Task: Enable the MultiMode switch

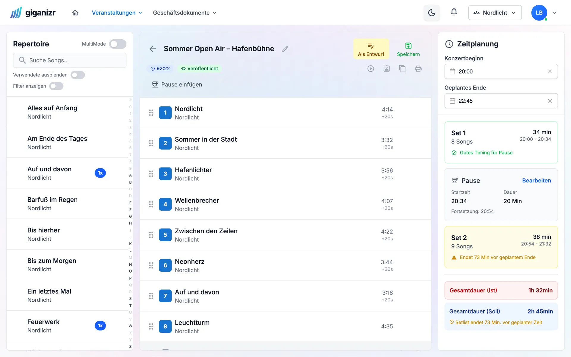Action: pos(118,44)
